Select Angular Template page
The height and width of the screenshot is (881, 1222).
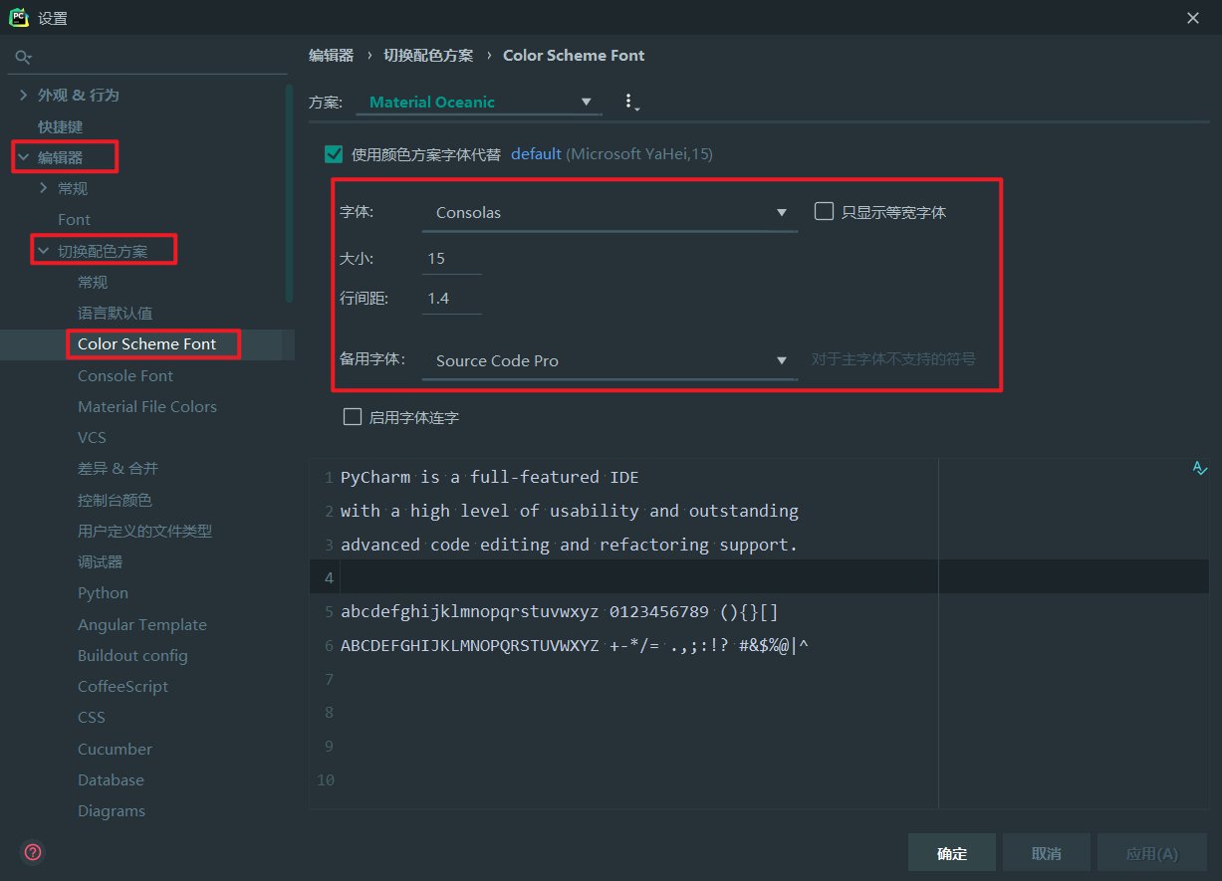(x=142, y=624)
